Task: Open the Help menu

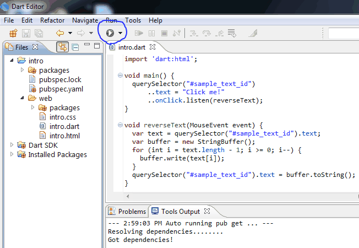Action: point(155,20)
